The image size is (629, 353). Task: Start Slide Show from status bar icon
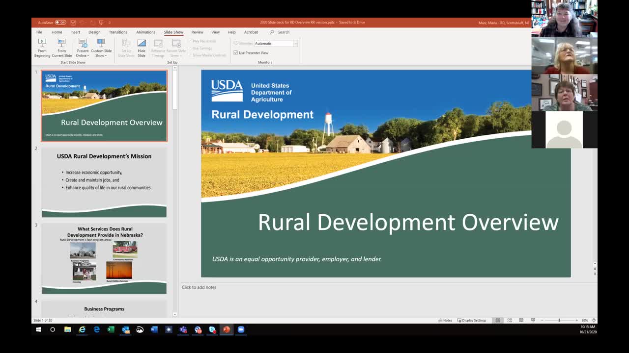pos(533,320)
